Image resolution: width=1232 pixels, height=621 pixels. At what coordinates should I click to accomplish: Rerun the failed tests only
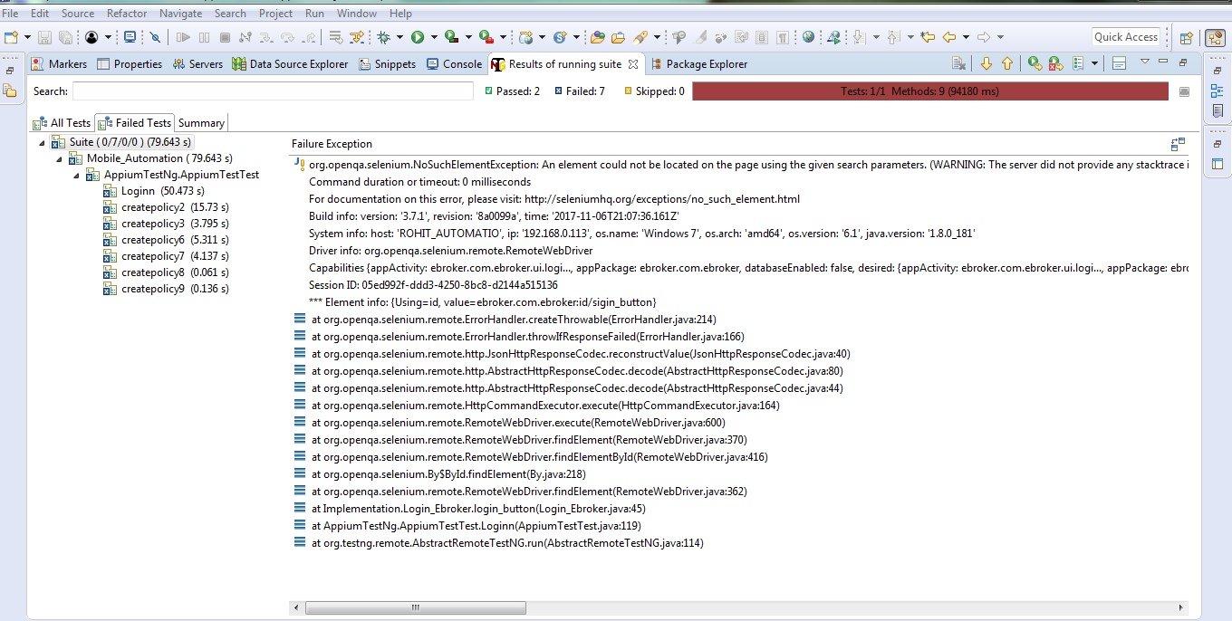pyautogui.click(x=1055, y=62)
